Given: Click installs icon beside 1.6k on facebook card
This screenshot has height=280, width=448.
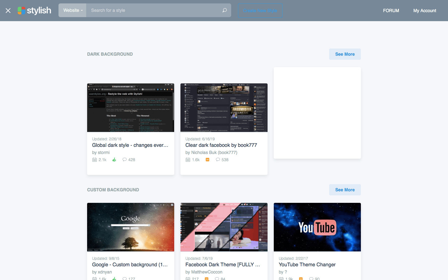Looking at the screenshot, I should (x=188, y=160).
